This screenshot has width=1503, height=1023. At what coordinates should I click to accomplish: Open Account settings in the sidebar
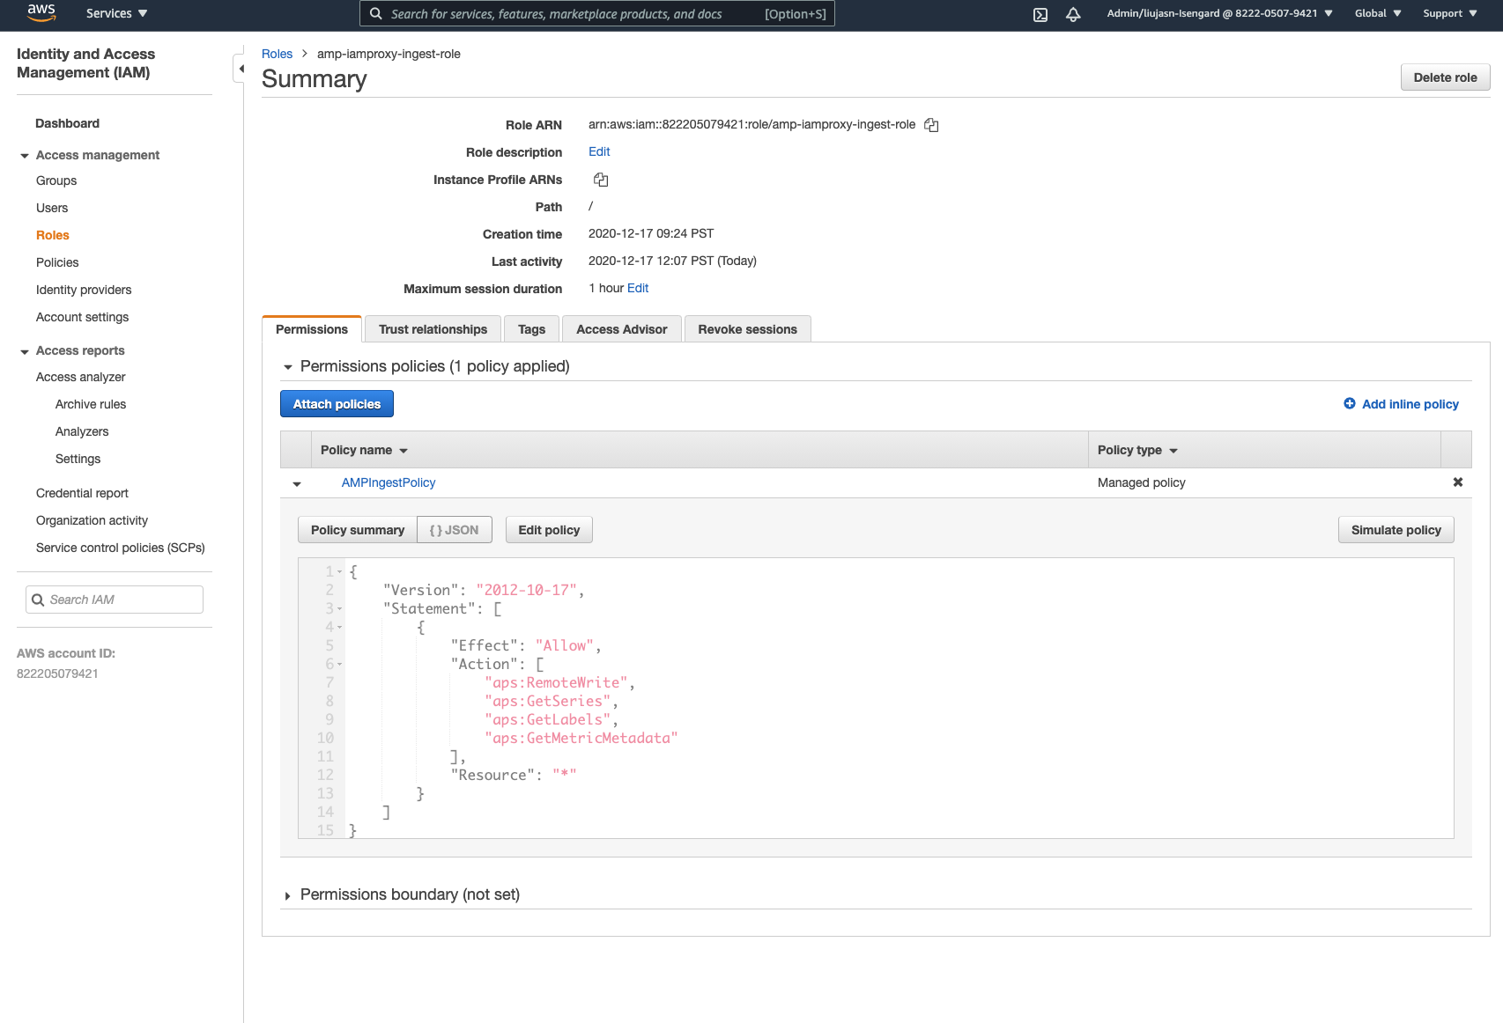point(82,317)
